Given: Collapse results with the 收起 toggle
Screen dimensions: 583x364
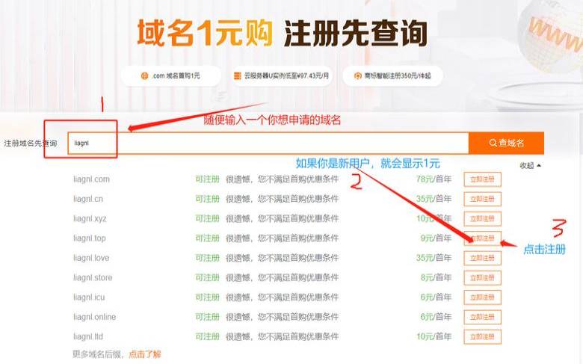Looking at the screenshot, I should [530, 165].
